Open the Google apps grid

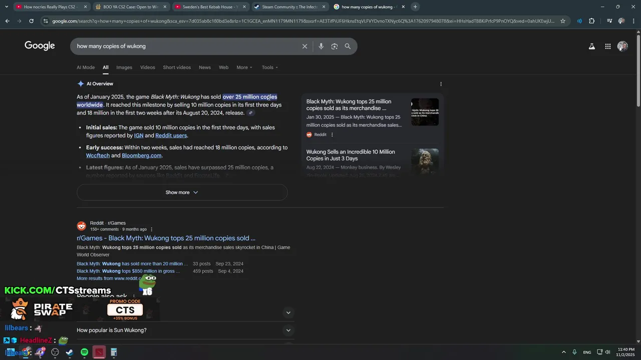pyautogui.click(x=607, y=46)
